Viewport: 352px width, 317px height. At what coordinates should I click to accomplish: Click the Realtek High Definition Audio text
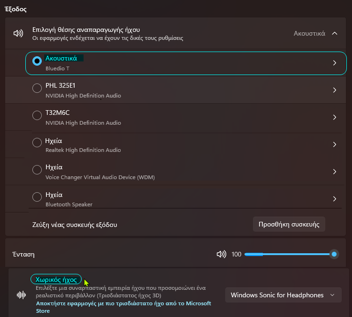pos(83,150)
